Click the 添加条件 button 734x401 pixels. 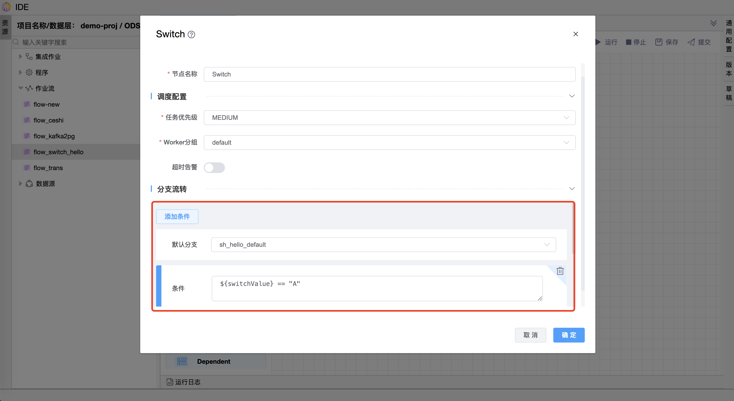click(x=177, y=216)
